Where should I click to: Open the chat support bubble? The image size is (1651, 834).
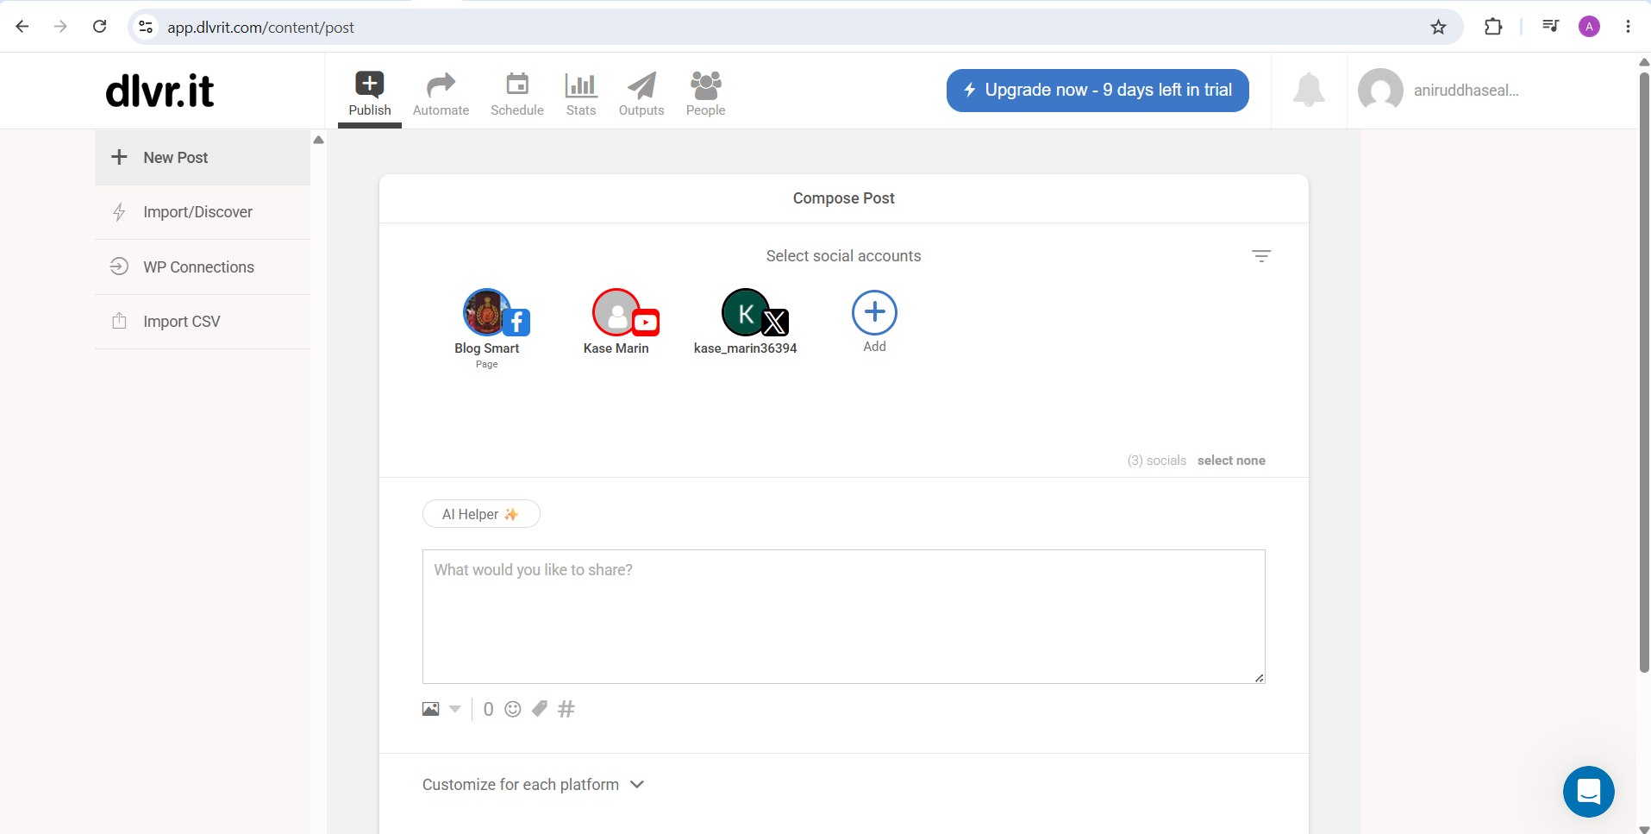(x=1588, y=792)
